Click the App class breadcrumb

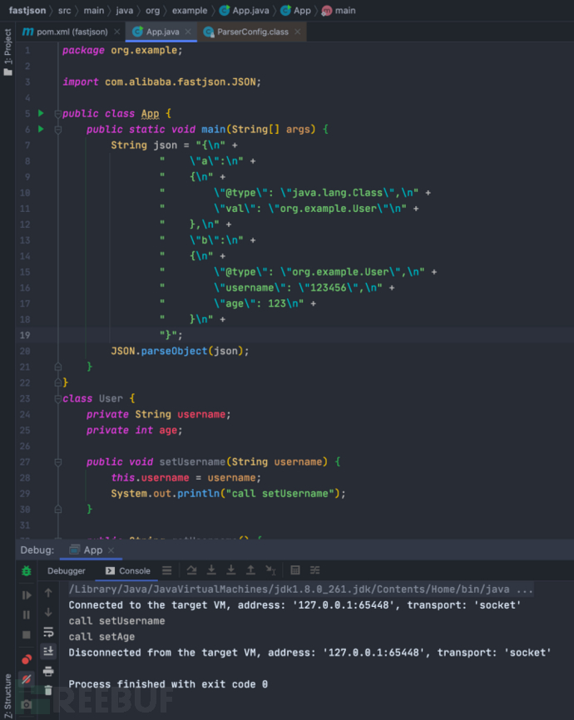click(x=295, y=10)
